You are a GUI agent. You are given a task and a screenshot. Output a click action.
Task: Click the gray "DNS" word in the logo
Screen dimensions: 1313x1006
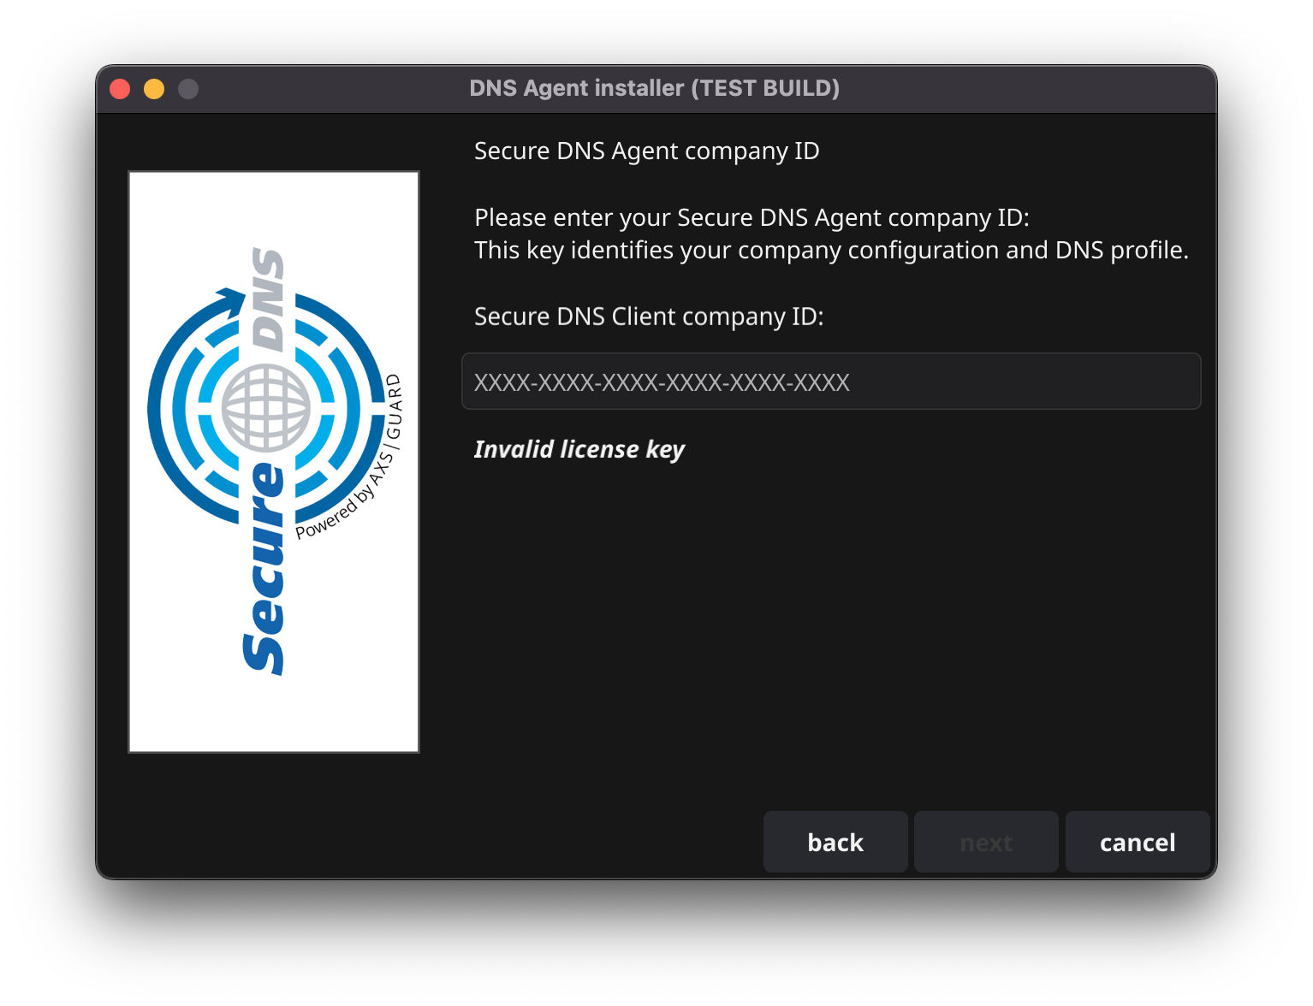[x=269, y=299]
